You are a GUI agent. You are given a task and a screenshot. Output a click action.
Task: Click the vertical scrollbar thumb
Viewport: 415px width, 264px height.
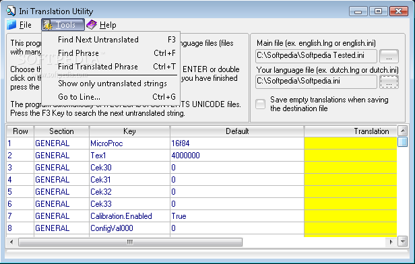pos(403,142)
